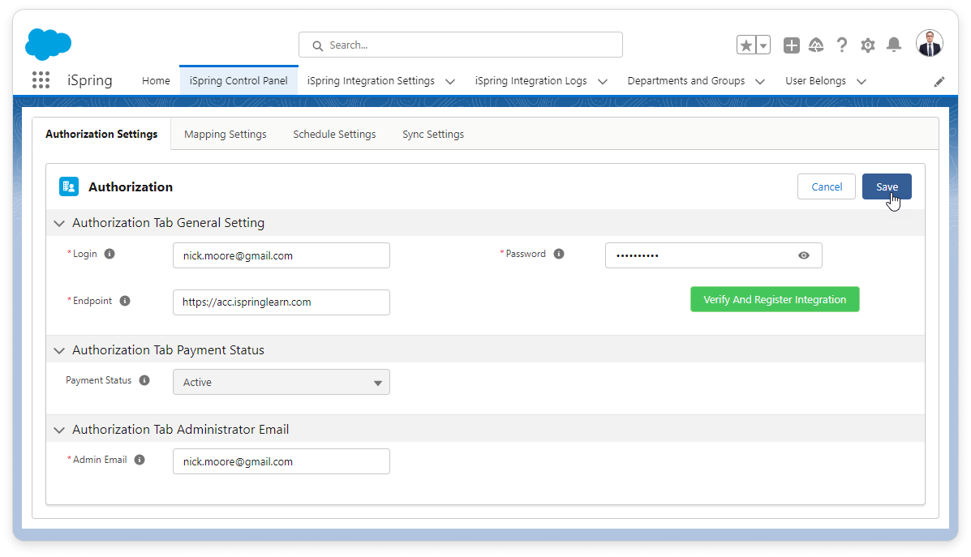The image size is (971, 557).
Task: Collapse the Authorization Tab General Setting section
Action: pyautogui.click(x=59, y=223)
